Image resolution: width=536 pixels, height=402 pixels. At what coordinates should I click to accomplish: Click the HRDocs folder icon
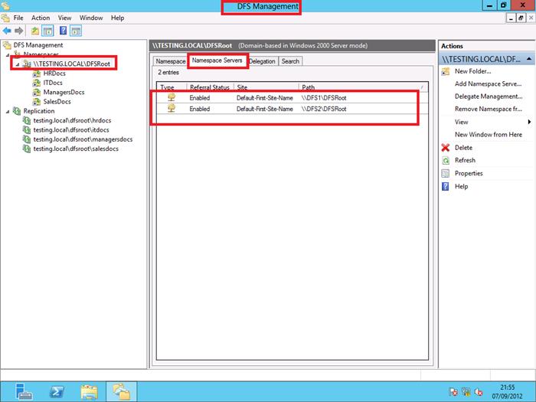point(37,74)
